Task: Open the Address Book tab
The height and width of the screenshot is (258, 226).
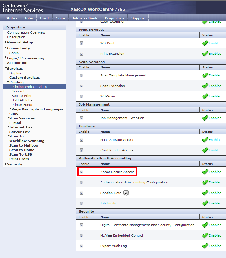Action: point(85,18)
